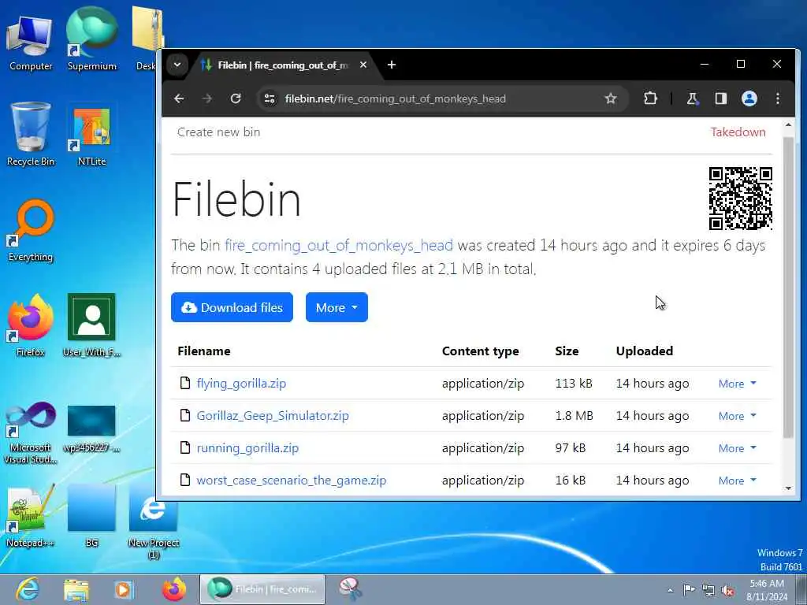Open Microsoft Visual Studio desktop shortcut
807x605 pixels.
31,433
